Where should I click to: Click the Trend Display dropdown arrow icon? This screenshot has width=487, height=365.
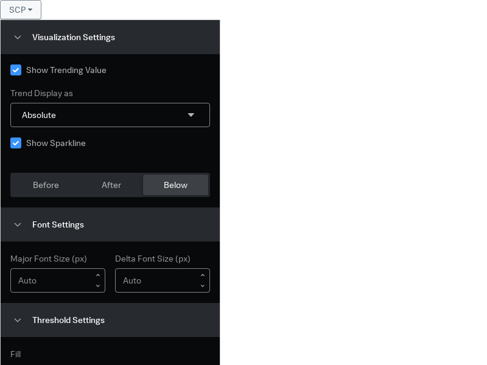[191, 115]
